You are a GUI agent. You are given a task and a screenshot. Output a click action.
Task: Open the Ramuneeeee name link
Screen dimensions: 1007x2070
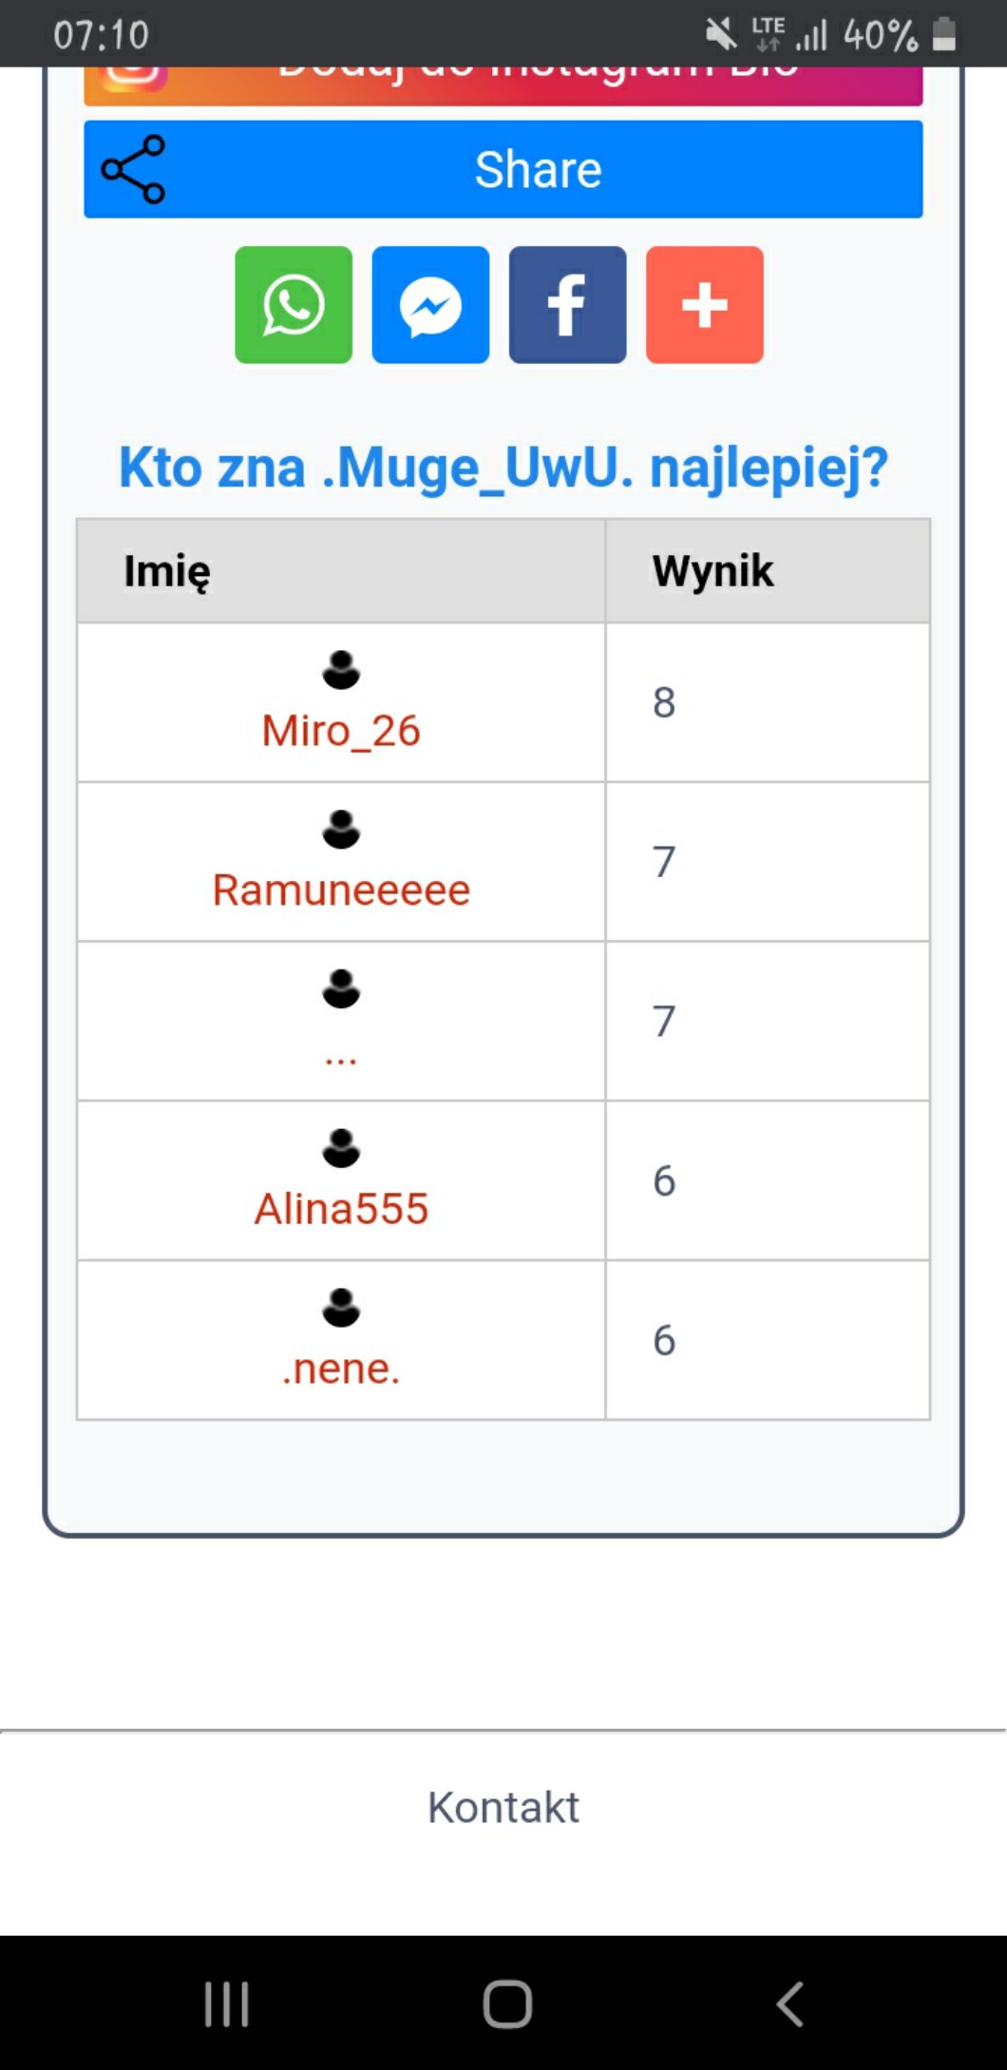341,891
